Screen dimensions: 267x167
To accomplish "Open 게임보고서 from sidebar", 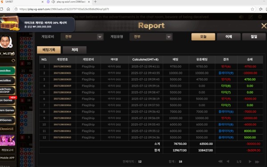I will pyautogui.click(x=8, y=150).
